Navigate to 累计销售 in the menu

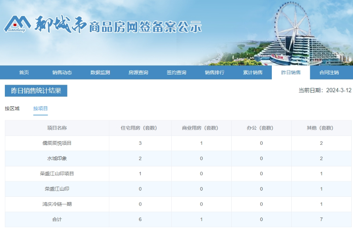click(x=253, y=72)
